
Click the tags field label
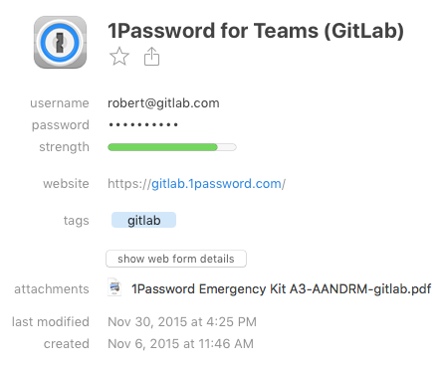click(x=77, y=221)
